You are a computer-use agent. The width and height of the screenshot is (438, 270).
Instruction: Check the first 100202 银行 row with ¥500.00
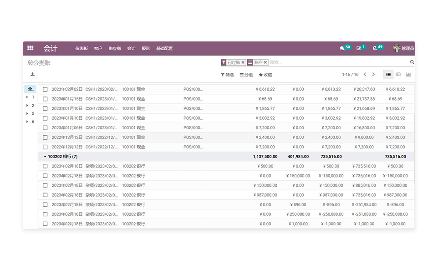point(45,166)
